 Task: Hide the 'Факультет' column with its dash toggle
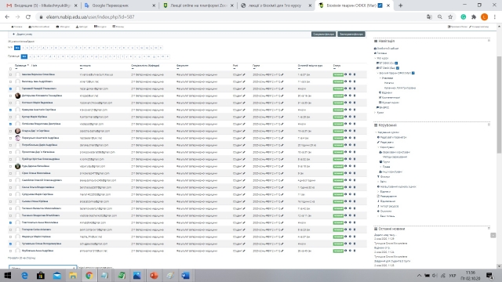click(178, 68)
